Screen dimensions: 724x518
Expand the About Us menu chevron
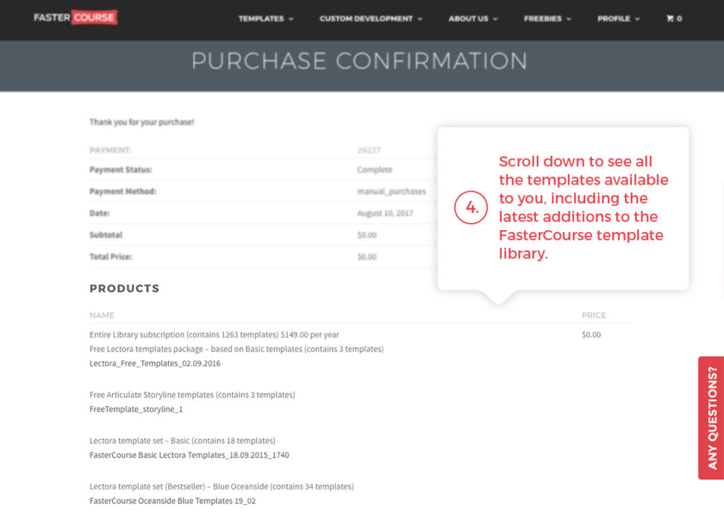(496, 19)
